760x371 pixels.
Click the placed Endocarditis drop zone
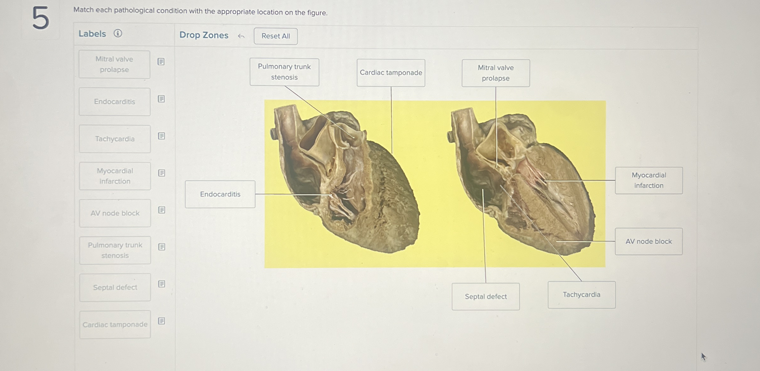[x=220, y=194]
